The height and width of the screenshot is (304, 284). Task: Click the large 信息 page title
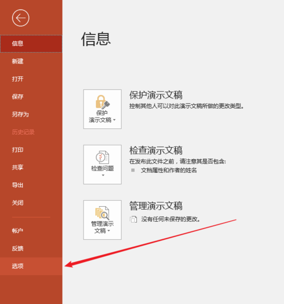(x=96, y=39)
